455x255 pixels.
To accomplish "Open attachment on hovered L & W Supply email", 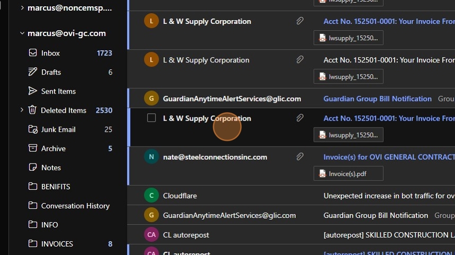I will click(348, 135).
